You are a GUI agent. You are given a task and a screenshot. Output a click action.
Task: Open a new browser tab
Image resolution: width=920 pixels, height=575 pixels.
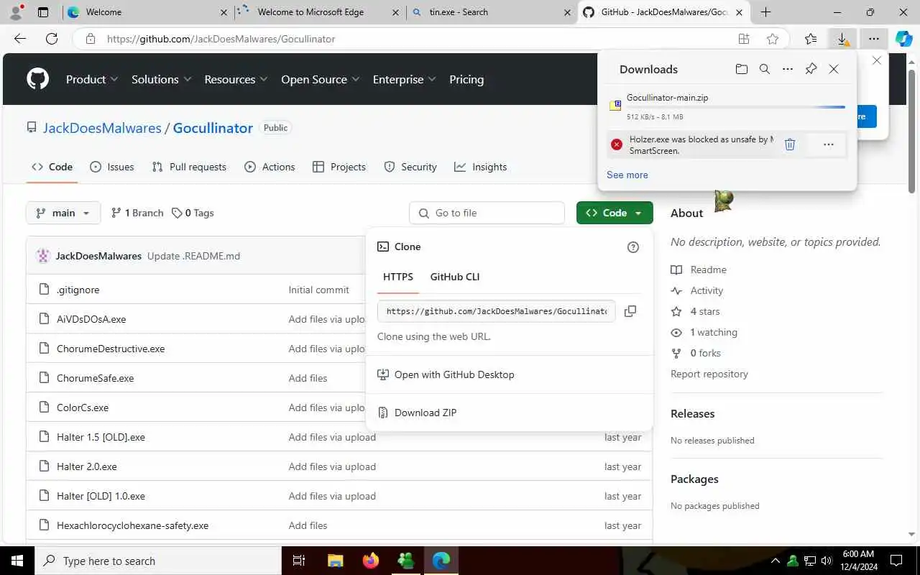[x=765, y=12]
